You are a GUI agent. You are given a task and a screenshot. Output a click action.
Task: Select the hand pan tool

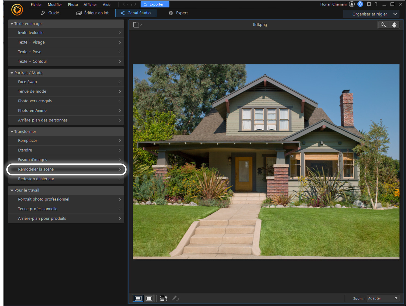click(x=394, y=25)
